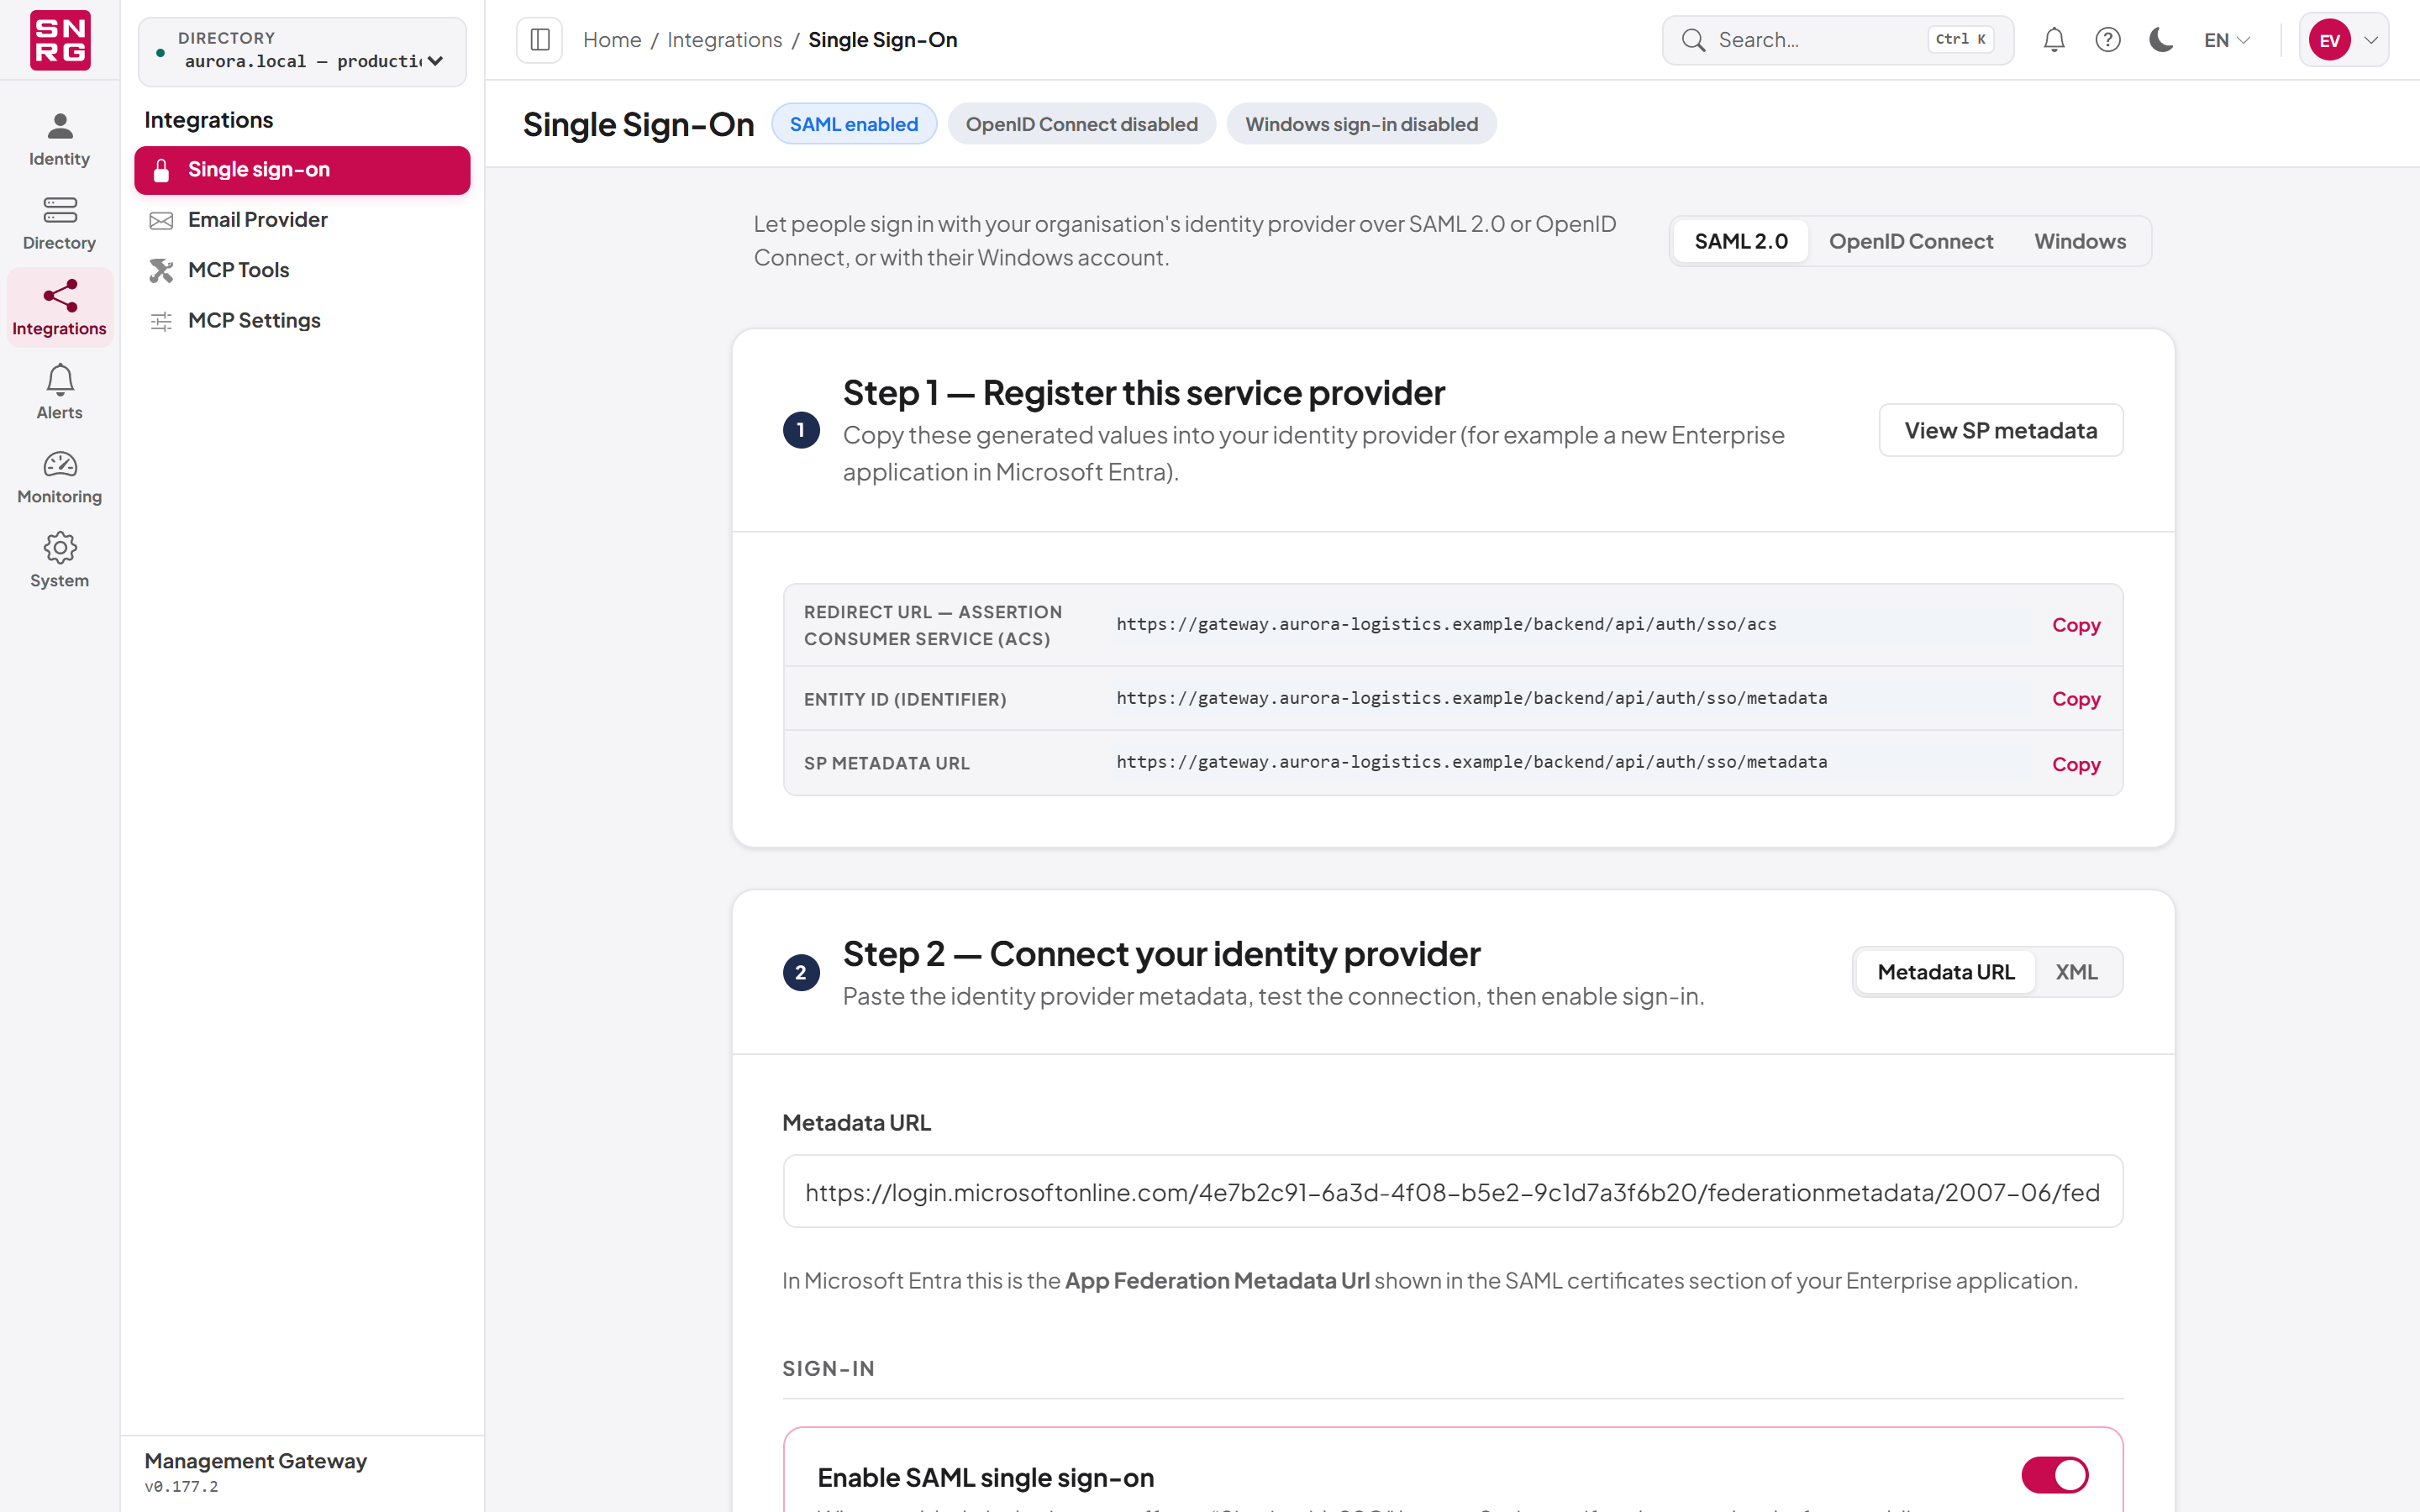The width and height of the screenshot is (2420, 1512).
Task: Copy the Redirect URL ACS value
Action: [2076, 625]
